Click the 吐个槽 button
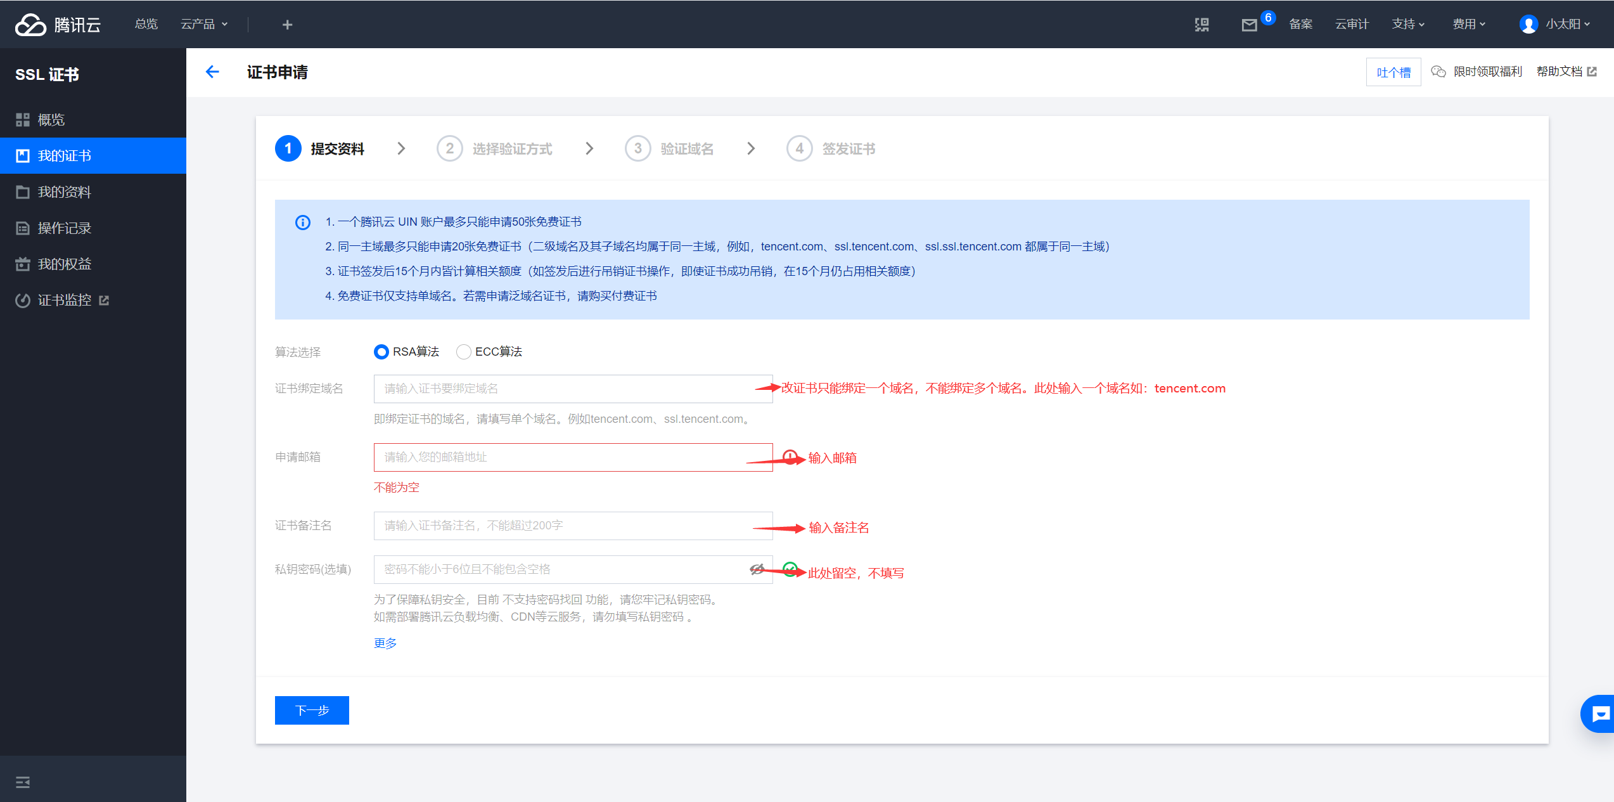 pyautogui.click(x=1393, y=72)
